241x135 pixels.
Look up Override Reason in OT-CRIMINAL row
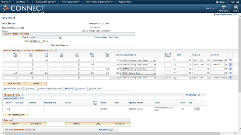tap(175, 60)
